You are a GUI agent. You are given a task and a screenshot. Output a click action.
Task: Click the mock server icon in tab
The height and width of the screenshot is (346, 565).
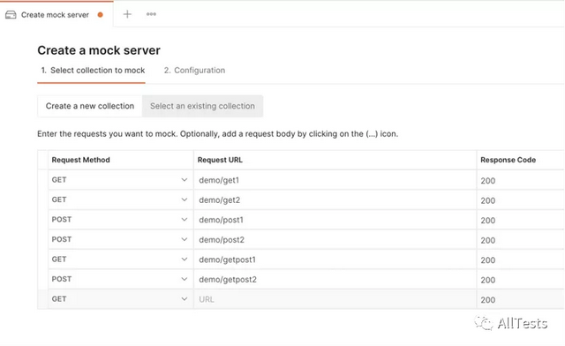[x=11, y=15]
